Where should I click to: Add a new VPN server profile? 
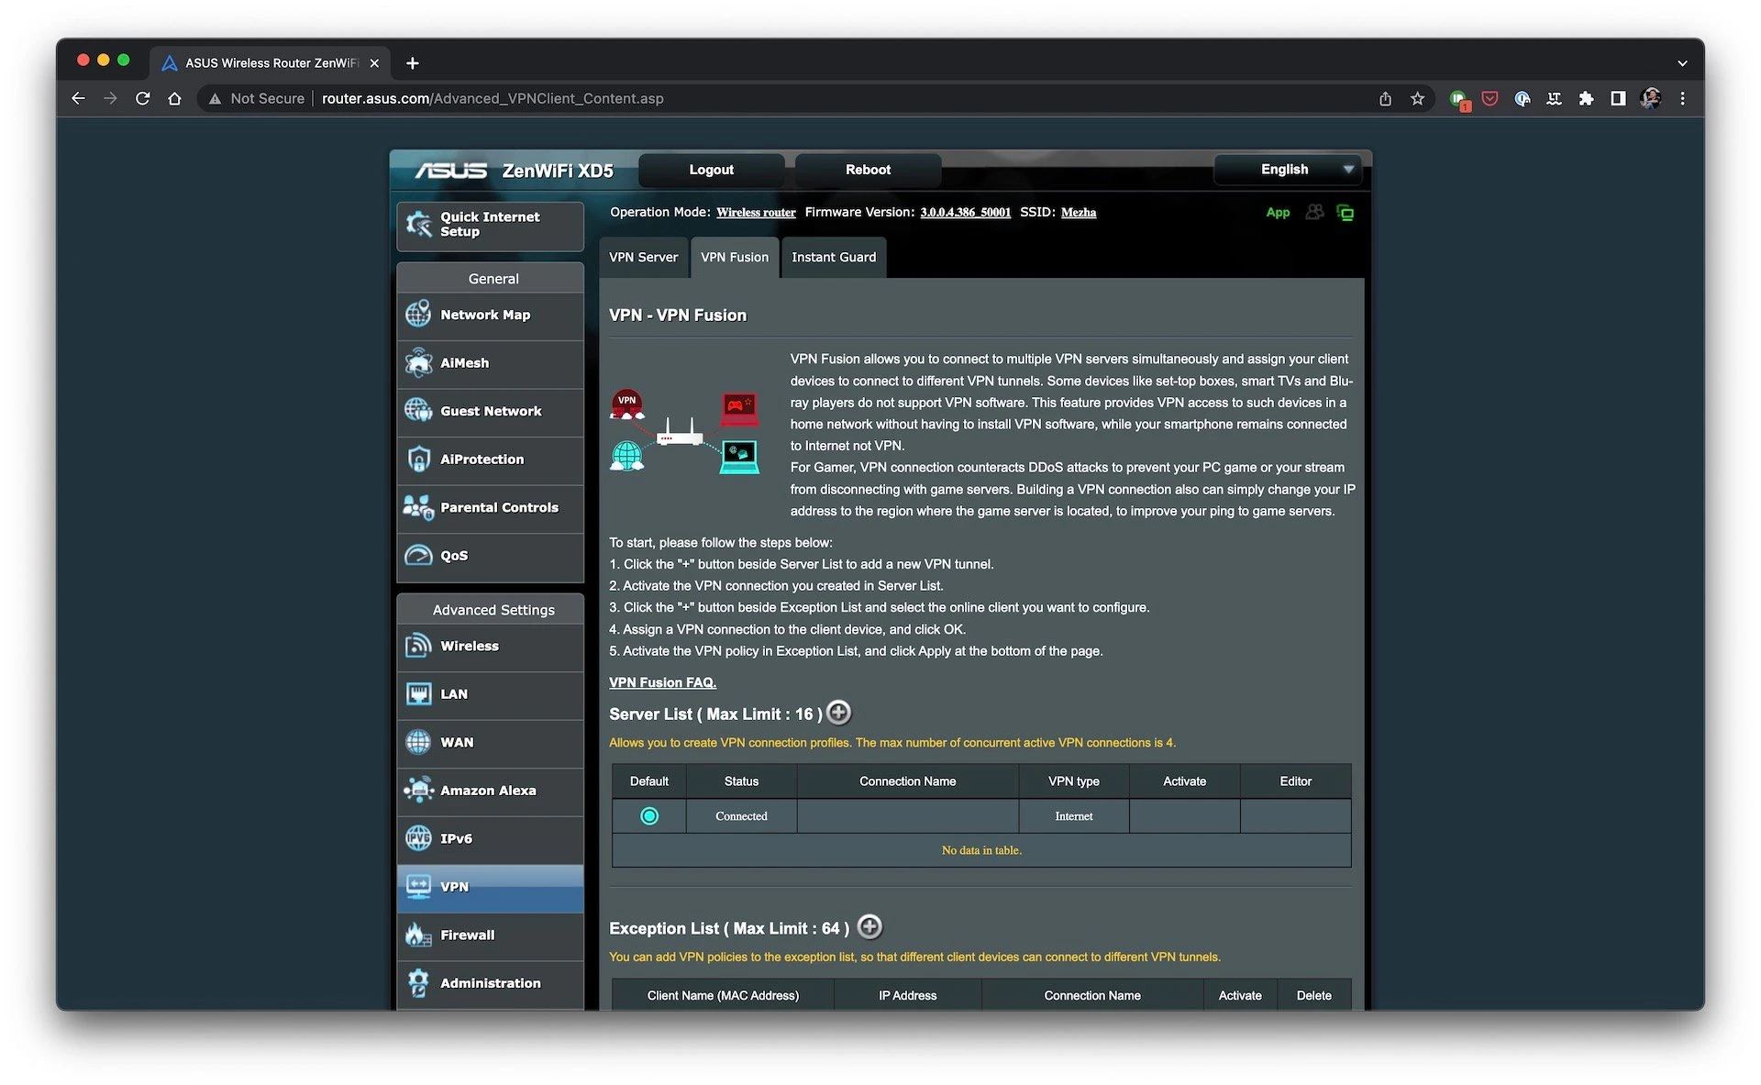pyautogui.click(x=838, y=713)
